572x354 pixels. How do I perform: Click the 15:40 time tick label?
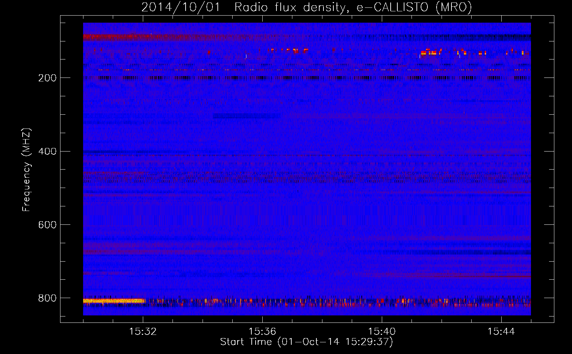pyautogui.click(x=382, y=331)
